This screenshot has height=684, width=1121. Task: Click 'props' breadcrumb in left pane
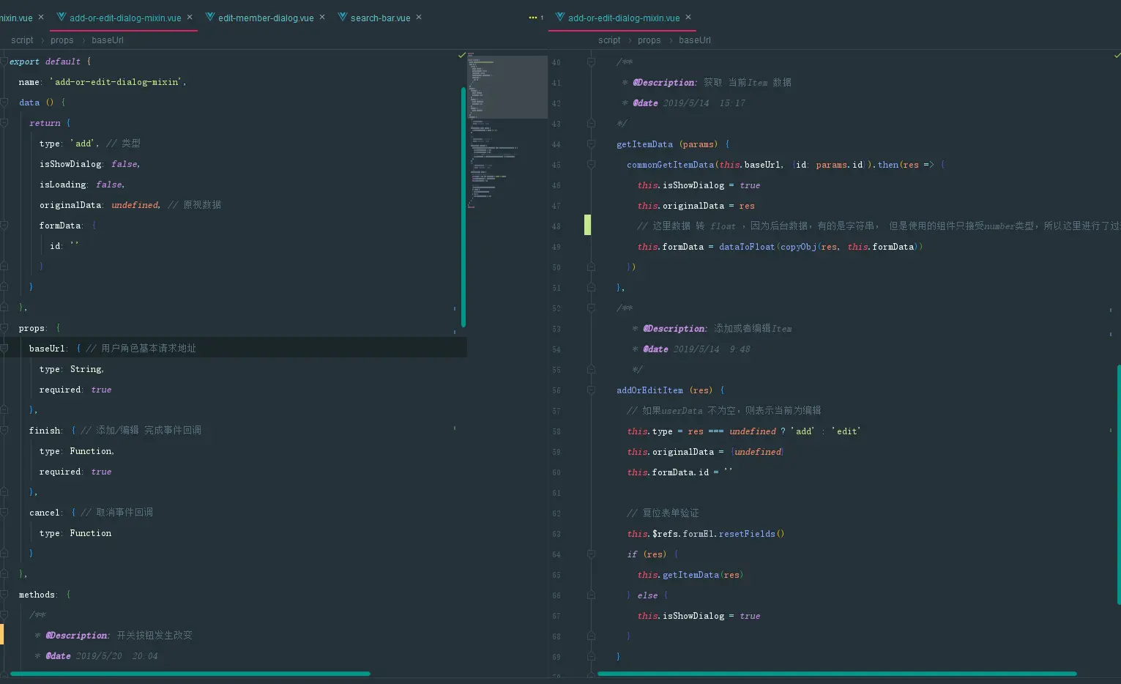62,40
